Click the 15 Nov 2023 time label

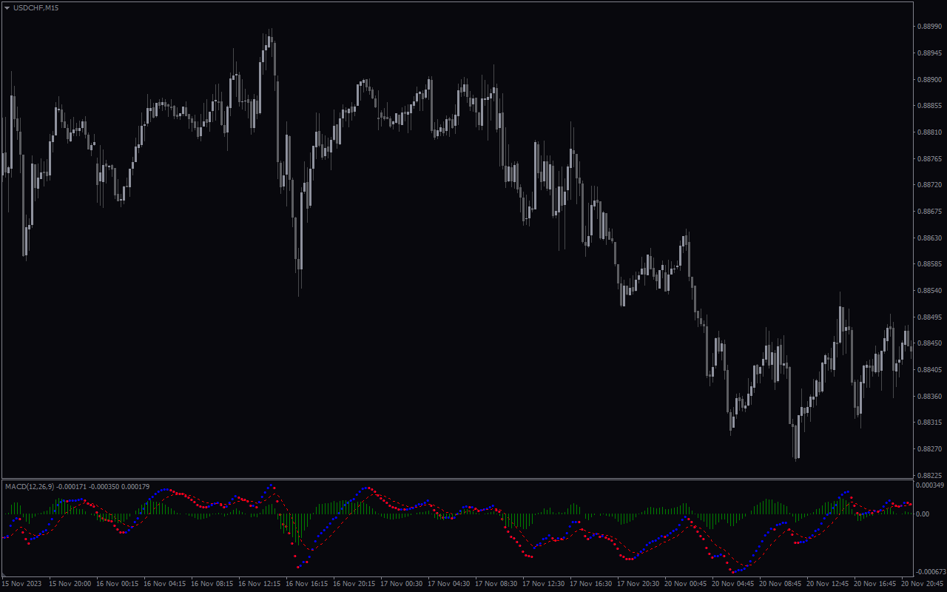(x=21, y=584)
